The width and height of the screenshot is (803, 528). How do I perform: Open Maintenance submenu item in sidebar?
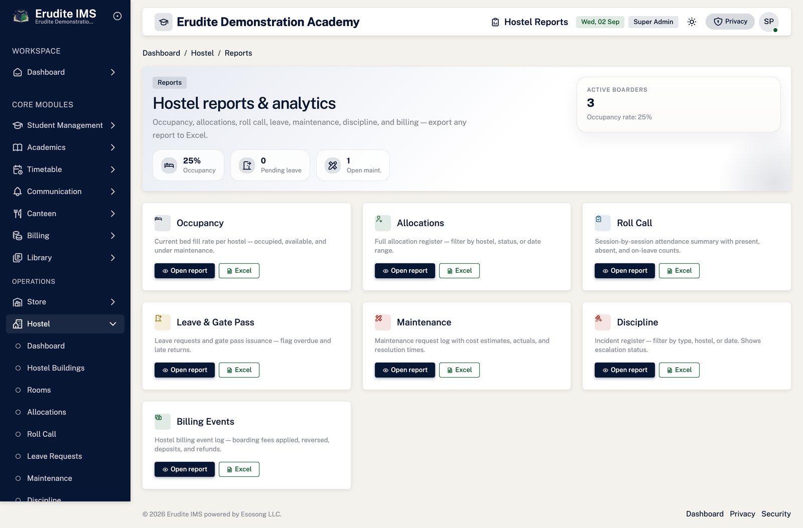(65, 478)
